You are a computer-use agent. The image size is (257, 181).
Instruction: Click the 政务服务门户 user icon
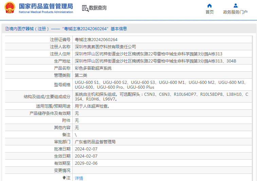pos(236,6)
